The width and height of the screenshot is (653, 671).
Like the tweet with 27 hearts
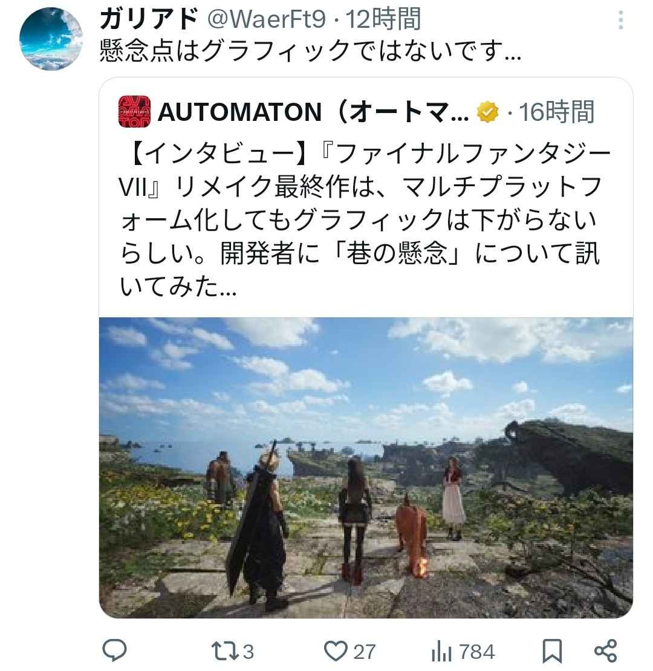pyautogui.click(x=336, y=651)
